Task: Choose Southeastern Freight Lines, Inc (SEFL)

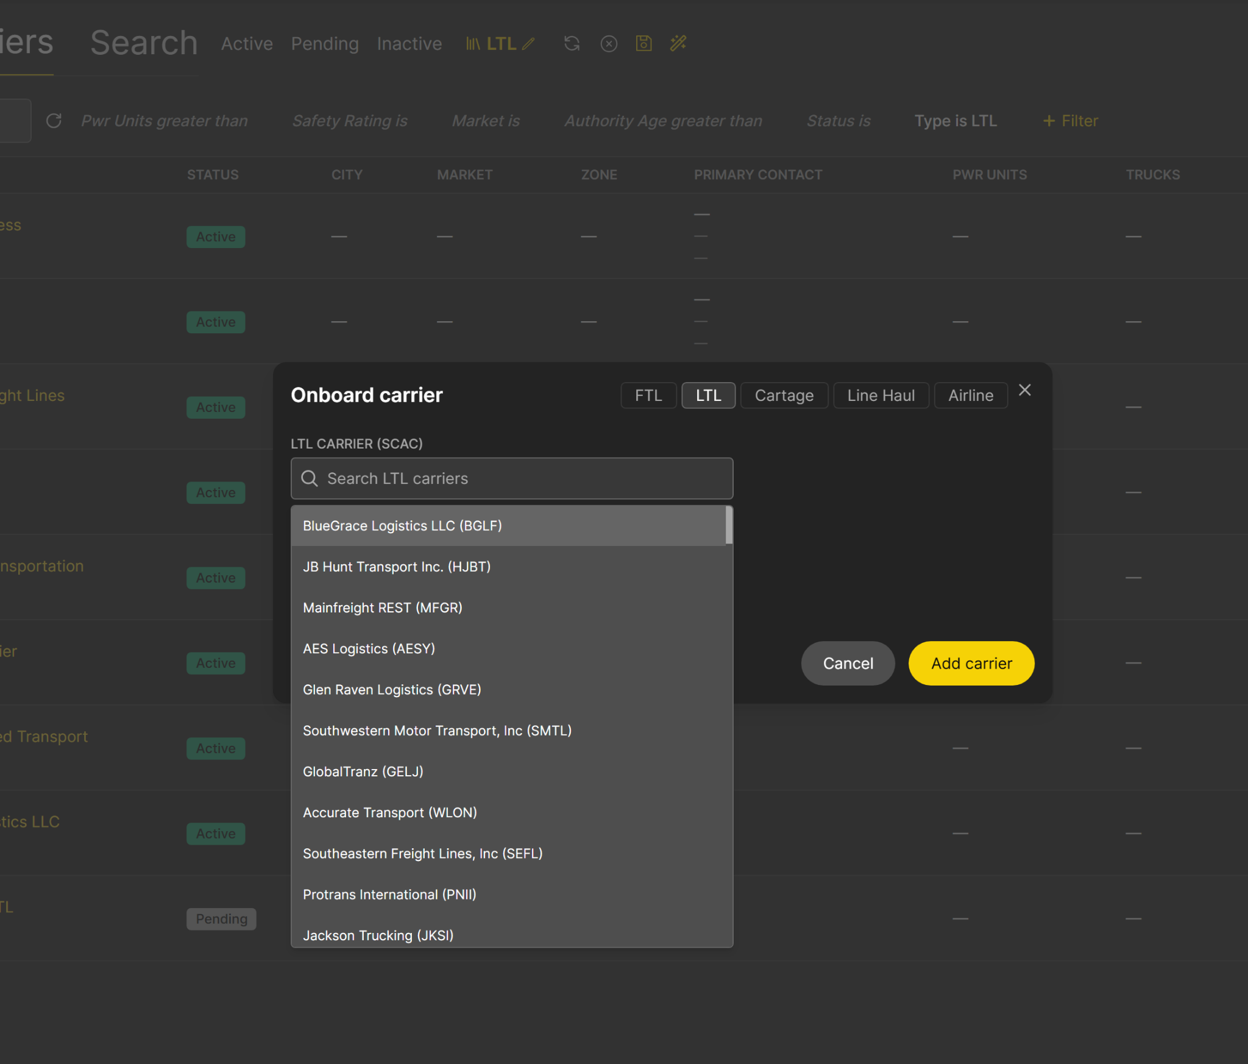Action: click(422, 854)
